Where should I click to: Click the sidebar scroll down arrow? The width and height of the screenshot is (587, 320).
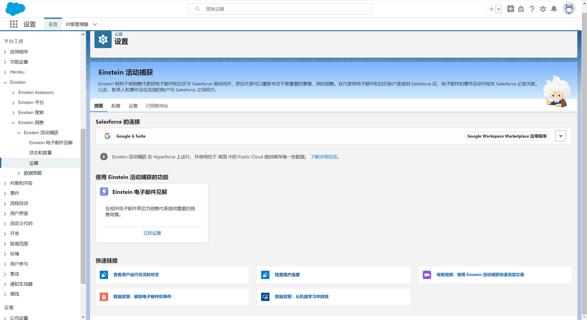[x=83, y=317]
